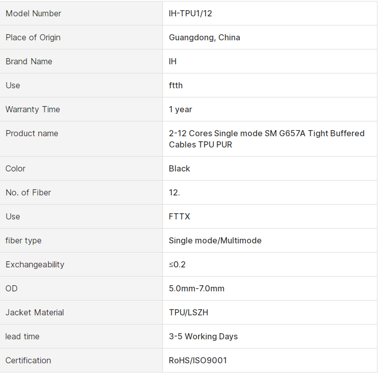Click the Product name label
The width and height of the screenshot is (378, 373).
pyautogui.click(x=32, y=134)
